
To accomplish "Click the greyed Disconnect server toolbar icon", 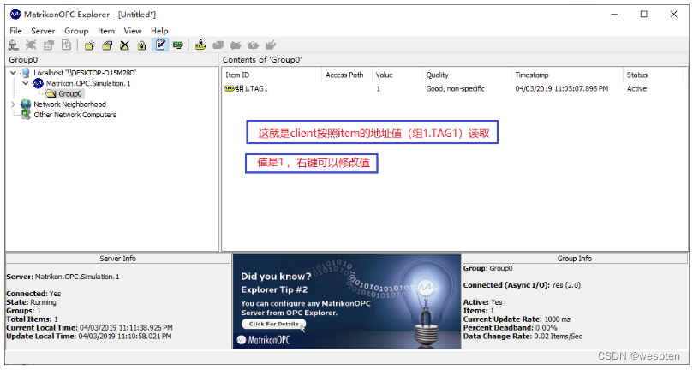I will click(31, 45).
